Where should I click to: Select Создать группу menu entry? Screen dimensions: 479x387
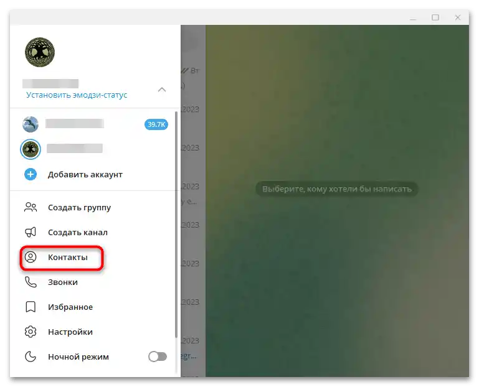pos(80,208)
